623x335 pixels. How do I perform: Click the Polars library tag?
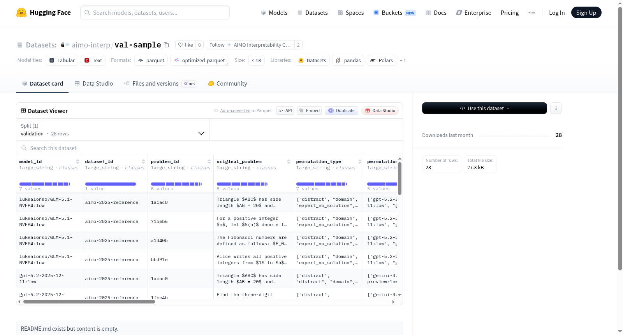click(382, 60)
